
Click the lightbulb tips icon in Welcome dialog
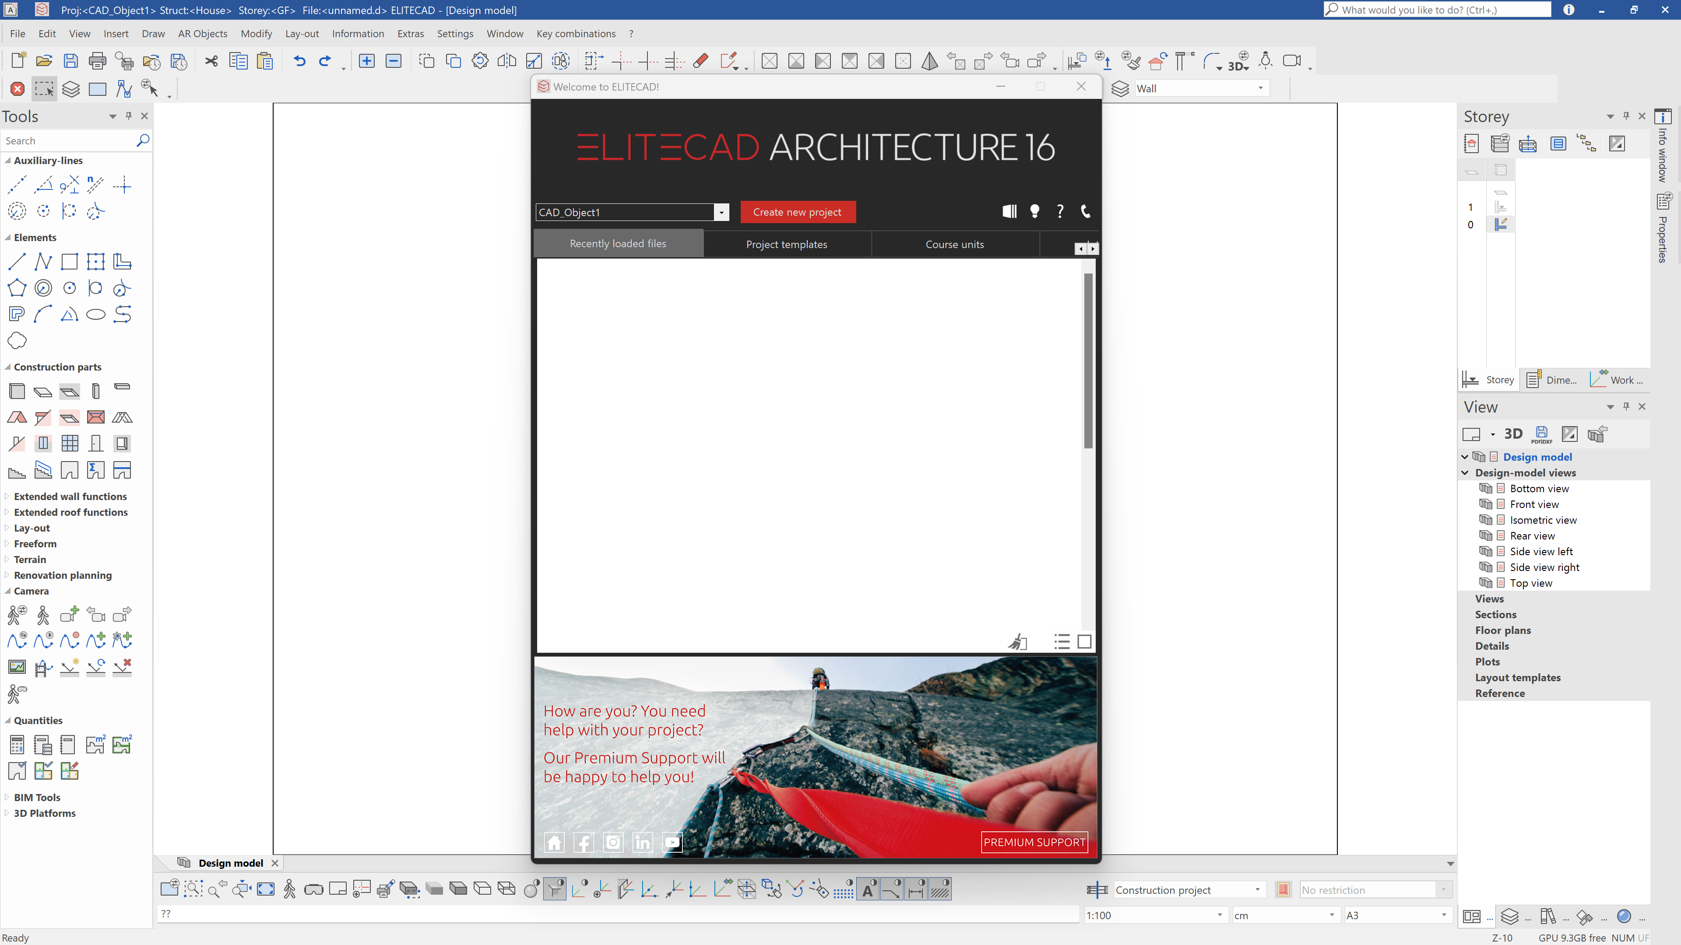pyautogui.click(x=1034, y=211)
